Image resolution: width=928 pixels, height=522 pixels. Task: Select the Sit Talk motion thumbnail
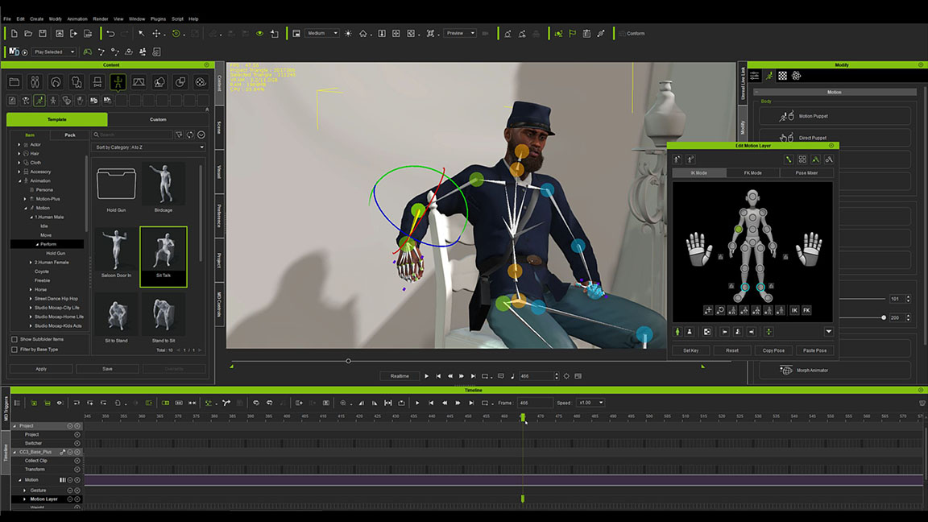click(164, 257)
